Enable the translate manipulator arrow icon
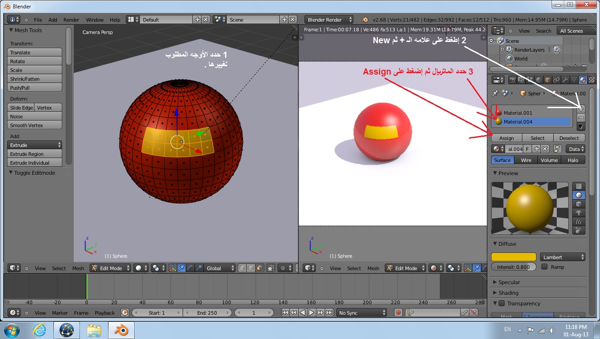The height and width of the screenshot is (339, 600). 182,268
